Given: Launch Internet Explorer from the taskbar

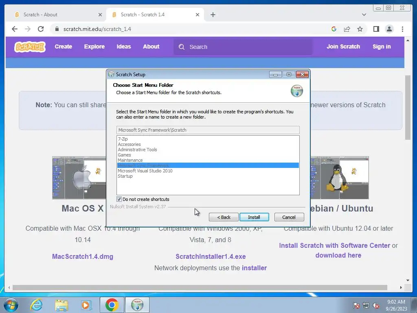Looking at the screenshot, I should (x=36, y=305).
